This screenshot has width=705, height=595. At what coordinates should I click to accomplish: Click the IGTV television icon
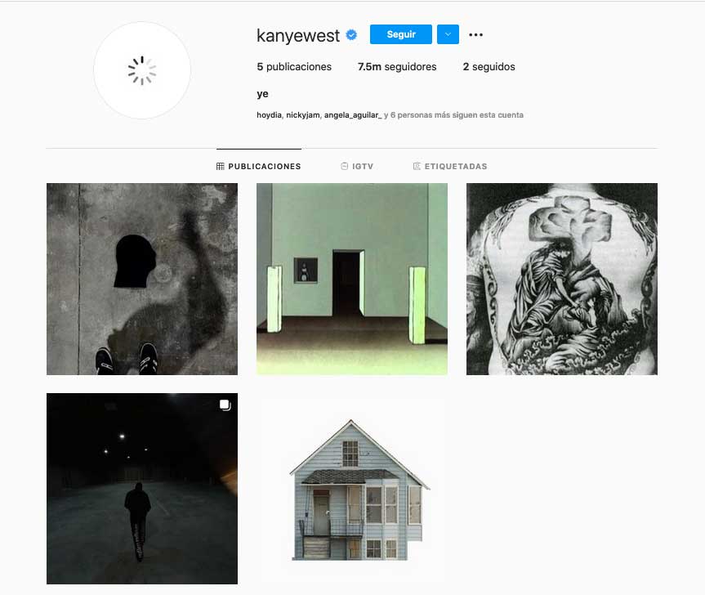pos(345,167)
